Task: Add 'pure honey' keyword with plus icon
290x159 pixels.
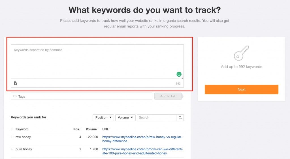Action: (12, 149)
